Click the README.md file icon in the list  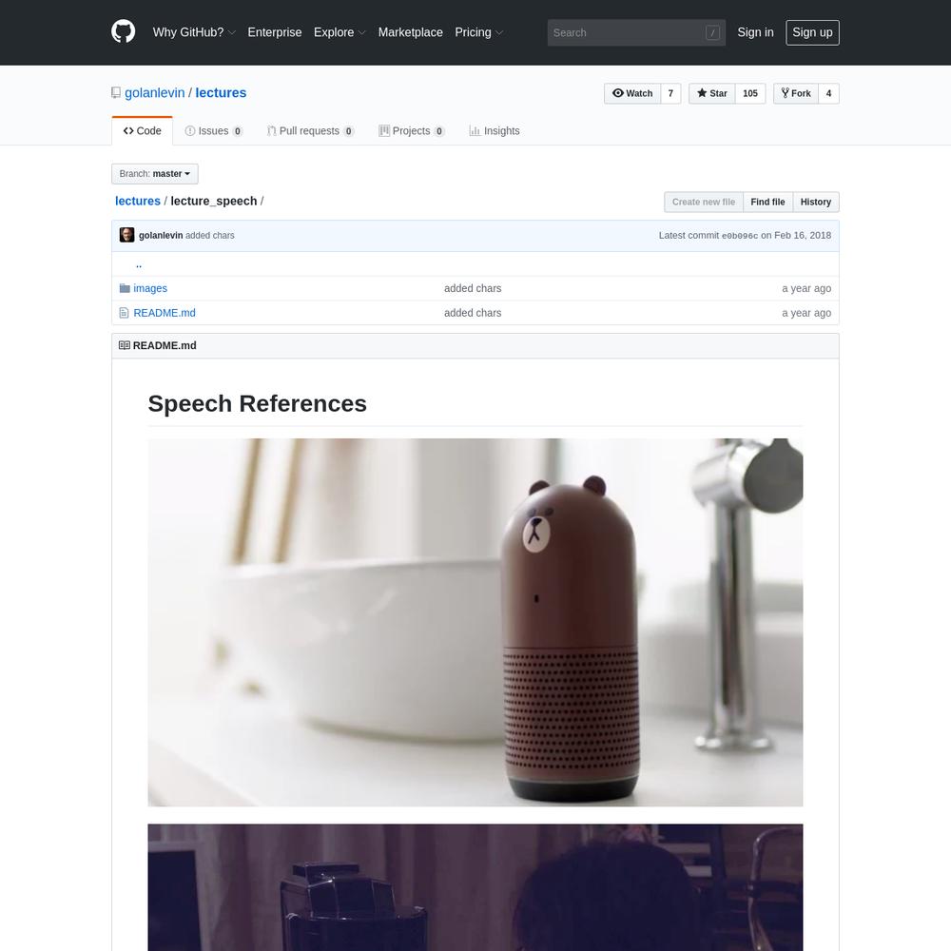click(x=124, y=313)
